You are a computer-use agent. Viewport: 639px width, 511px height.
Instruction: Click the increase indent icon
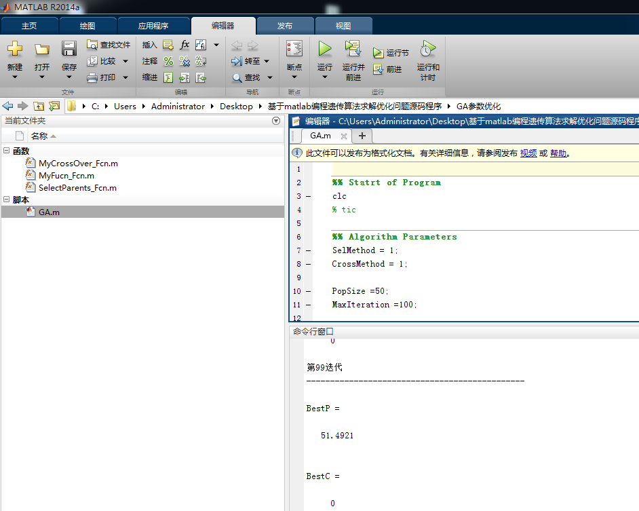[x=185, y=77]
